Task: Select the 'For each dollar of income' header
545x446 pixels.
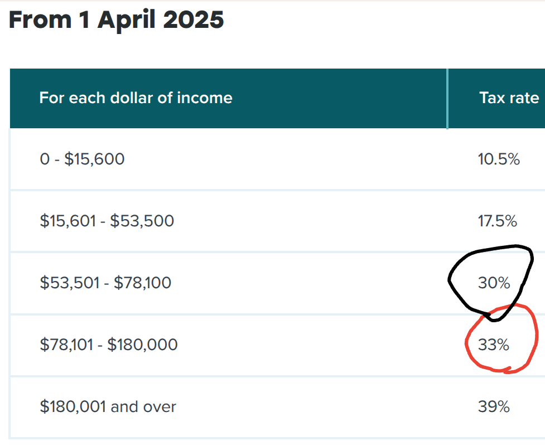Action: (136, 98)
